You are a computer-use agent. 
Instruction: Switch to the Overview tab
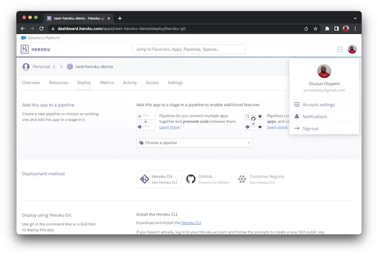(31, 83)
